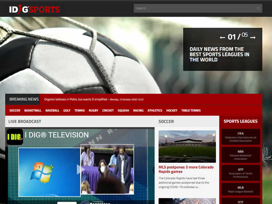Click the search magnifier icon

(x=258, y=8)
